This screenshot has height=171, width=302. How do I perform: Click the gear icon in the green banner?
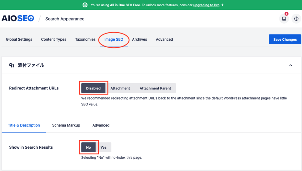[x=85, y=5]
